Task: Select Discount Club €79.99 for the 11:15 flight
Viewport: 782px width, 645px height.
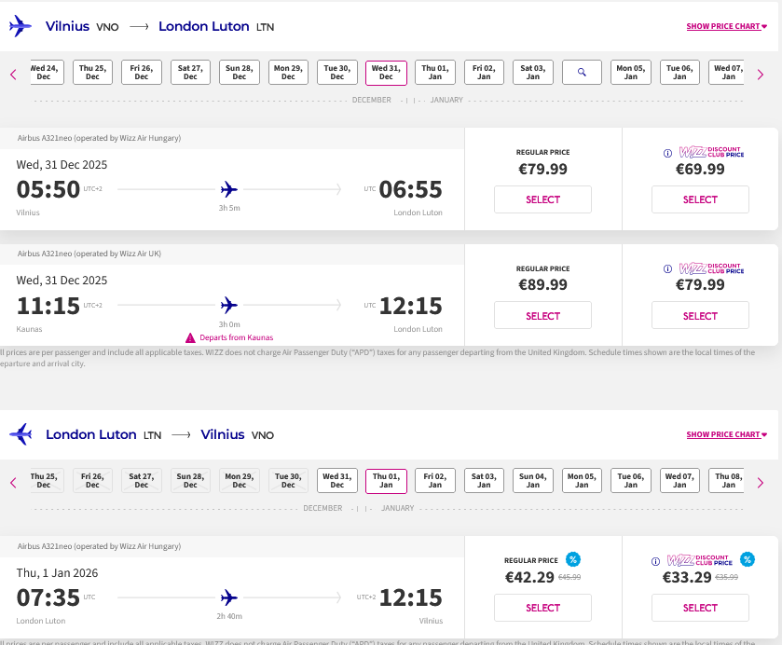Action: coord(700,316)
